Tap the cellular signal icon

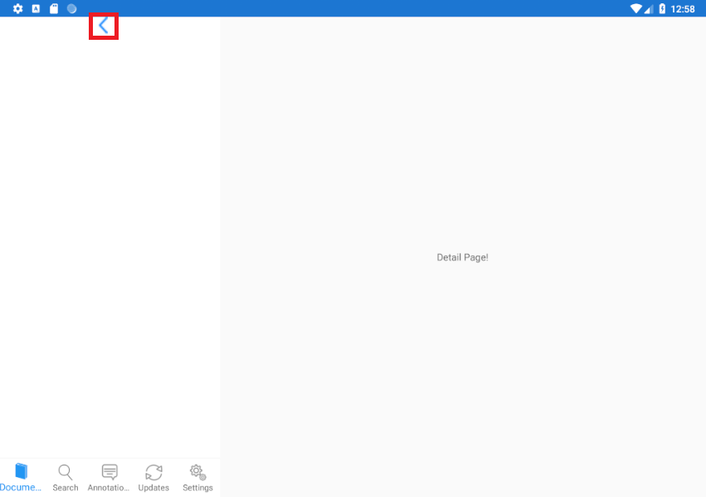(649, 9)
